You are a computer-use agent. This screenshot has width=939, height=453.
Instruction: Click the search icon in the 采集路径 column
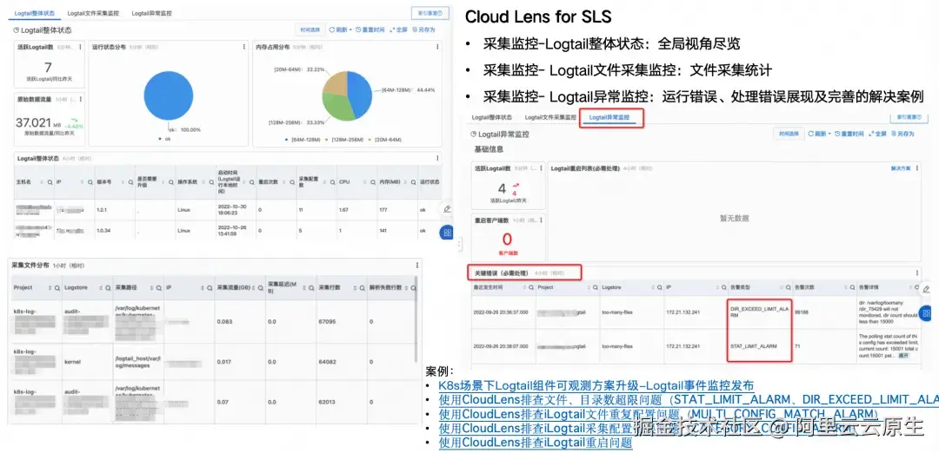pyautogui.click(x=158, y=288)
